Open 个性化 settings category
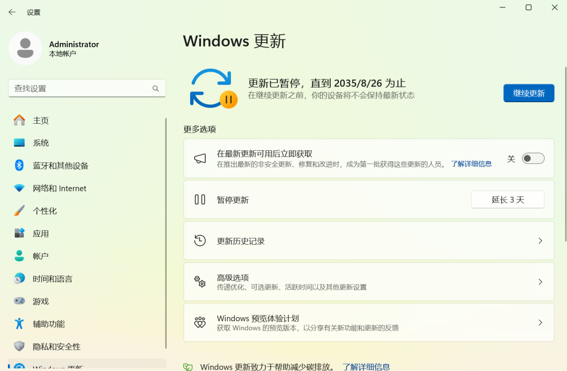Image resolution: width=567 pixels, height=371 pixels. 87,211
